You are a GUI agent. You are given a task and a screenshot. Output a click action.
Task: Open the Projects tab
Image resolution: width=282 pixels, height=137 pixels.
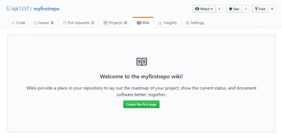116,23
